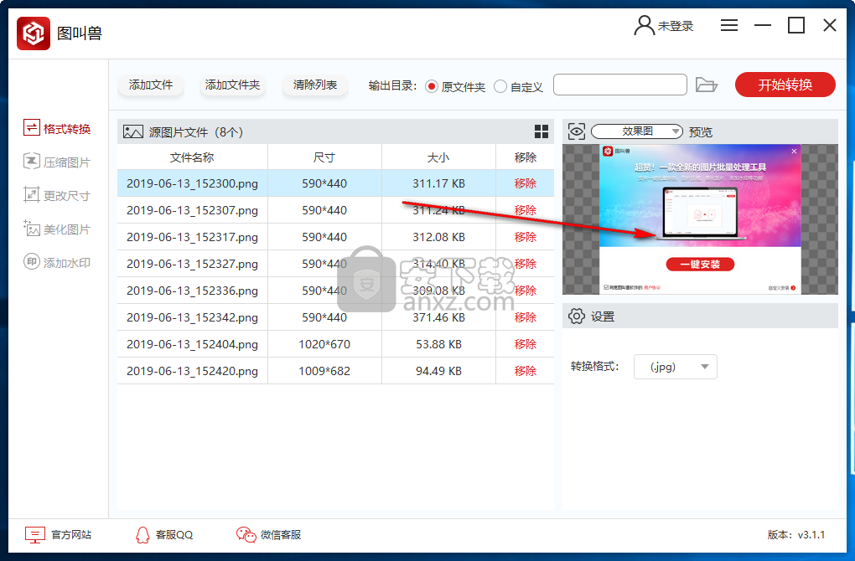This screenshot has height=561, width=855.
Task: Click the 添加文件夹 button
Action: coord(232,85)
